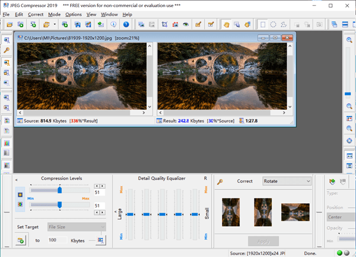Click the red-cornered frame icon next to Crop
The height and width of the screenshot is (257, 356).
click(175, 24)
